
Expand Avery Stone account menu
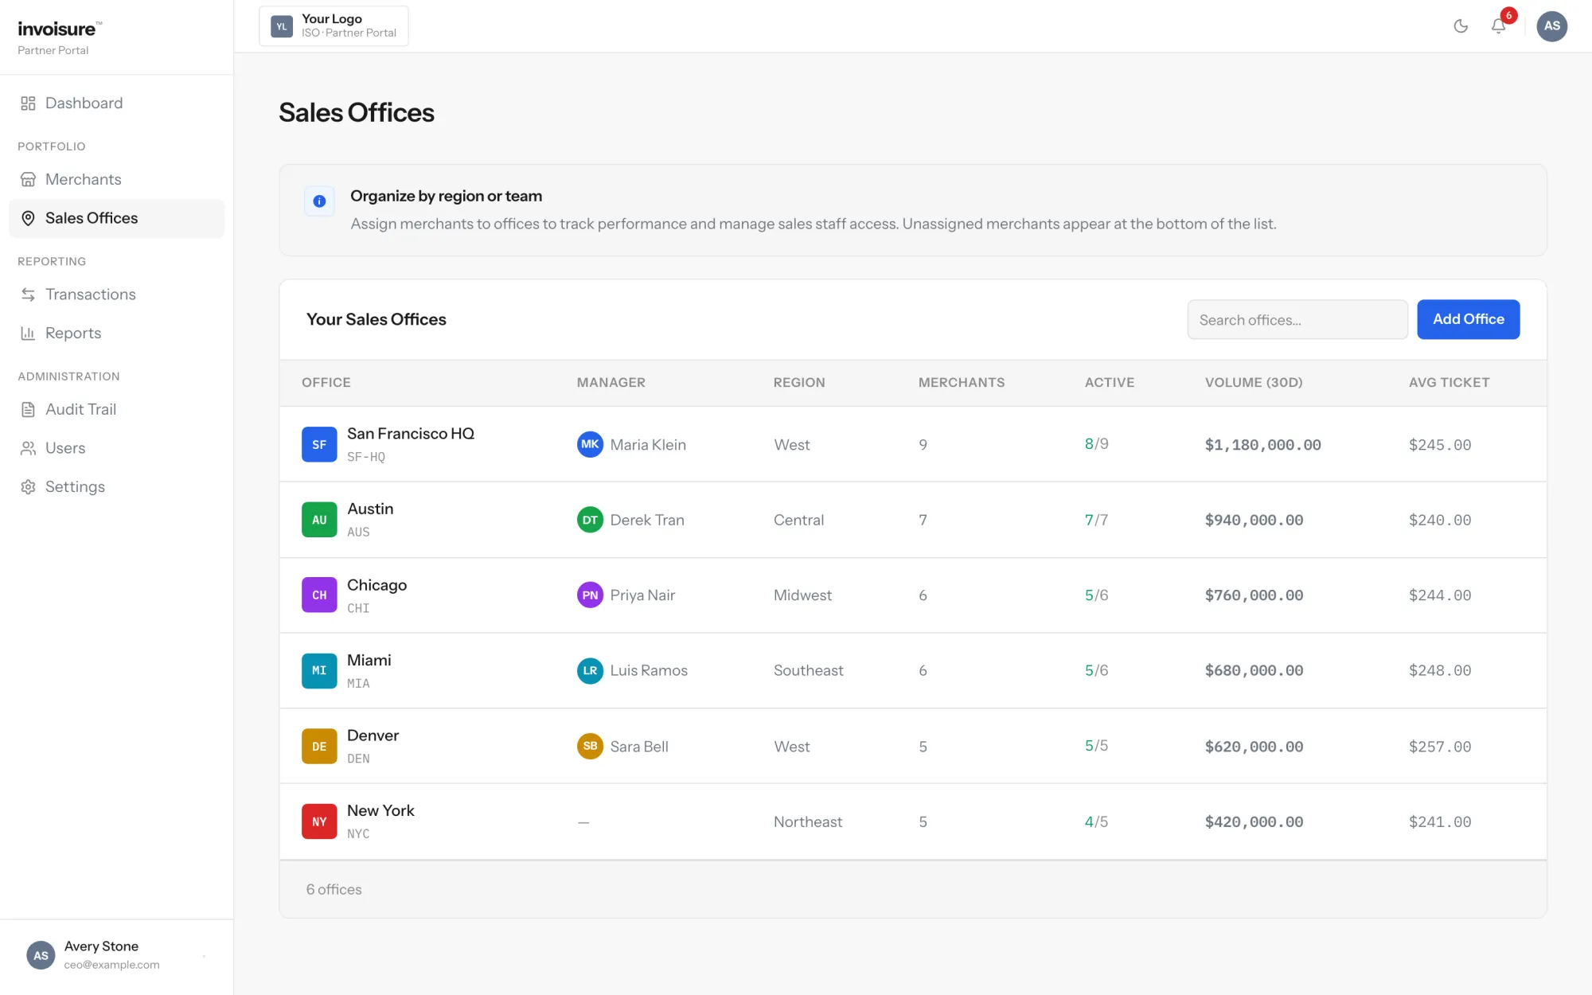click(117, 955)
